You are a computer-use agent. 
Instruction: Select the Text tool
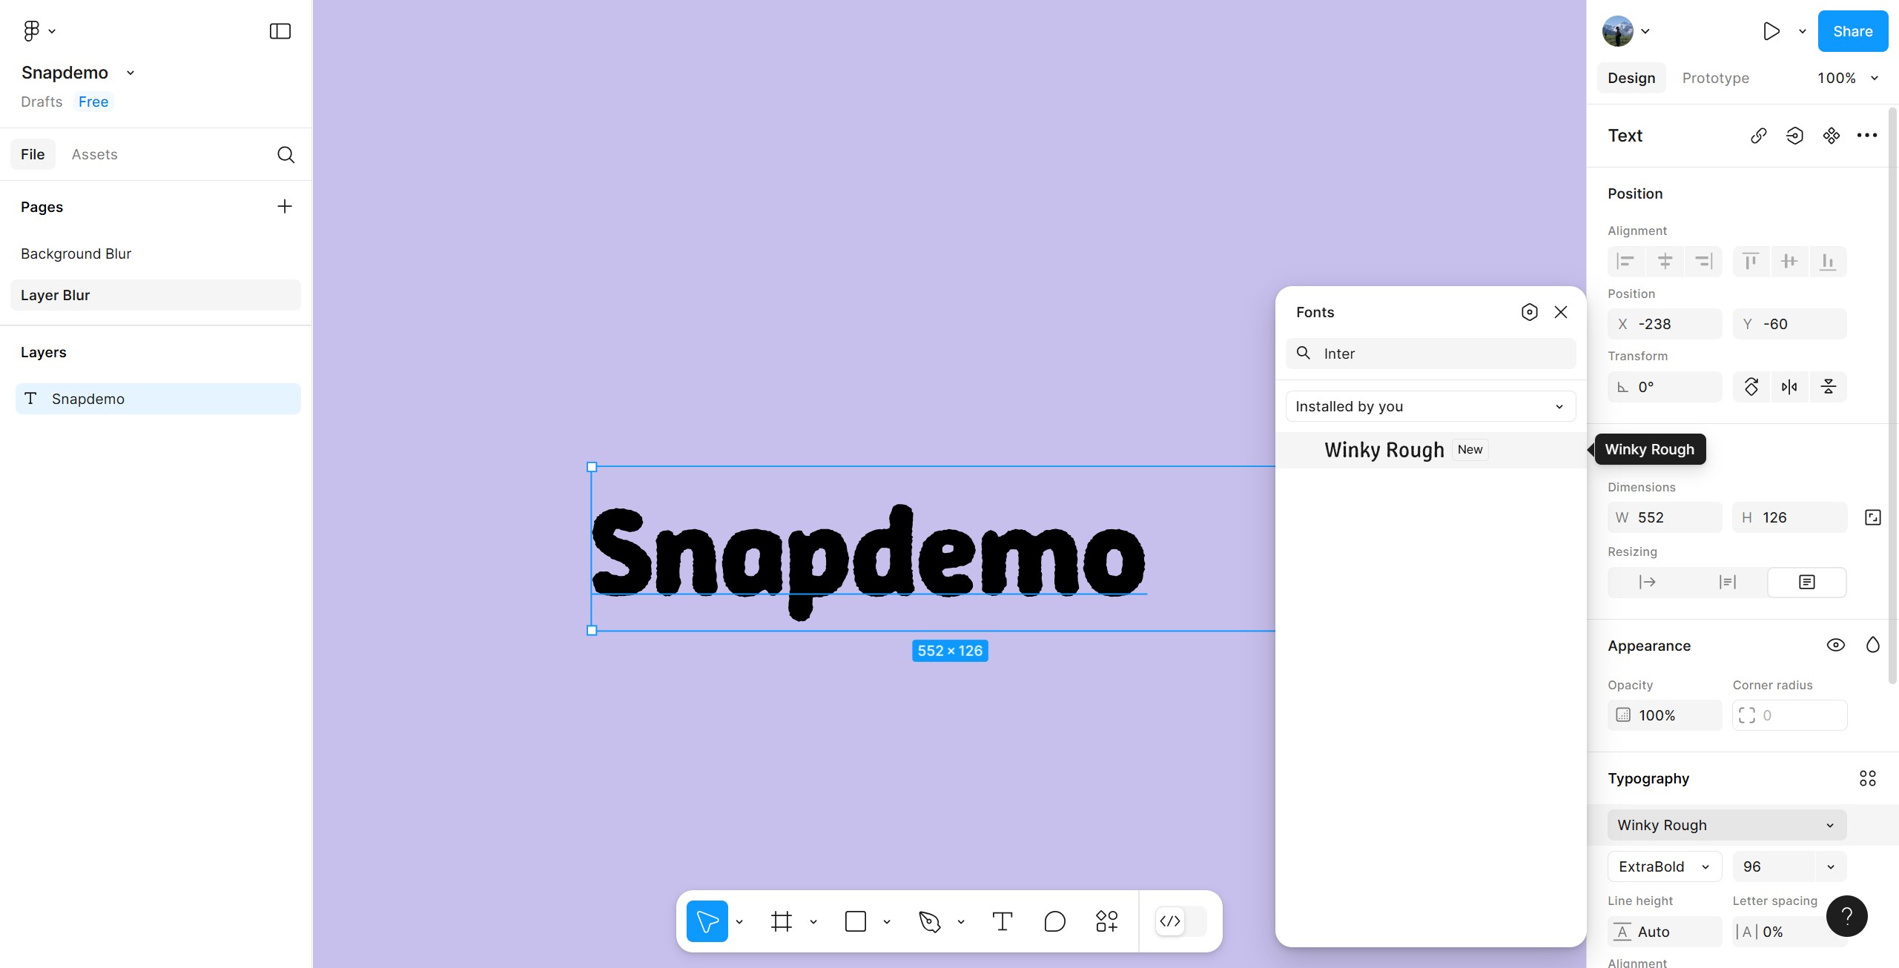1003,921
